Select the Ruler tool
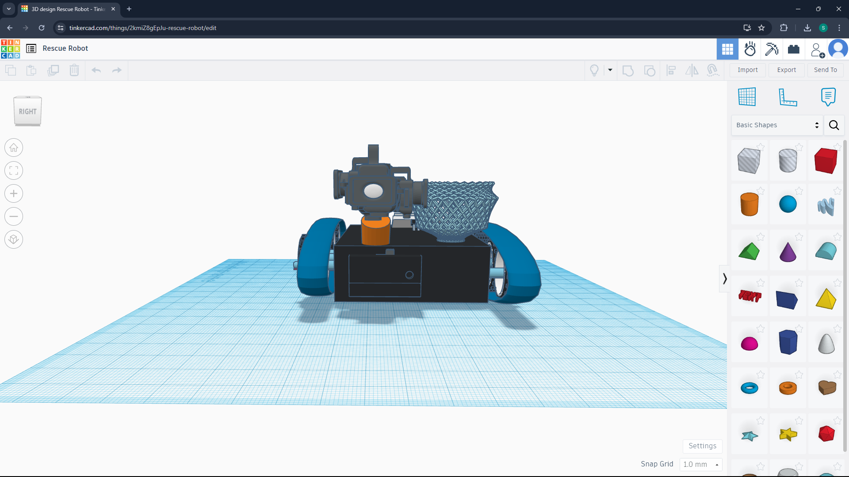The width and height of the screenshot is (849, 477). click(788, 97)
